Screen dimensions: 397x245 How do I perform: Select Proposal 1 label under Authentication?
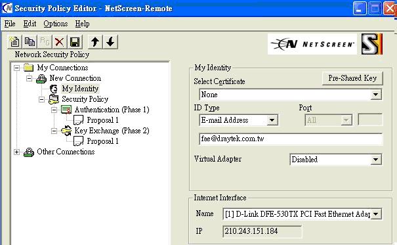pyautogui.click(x=103, y=120)
